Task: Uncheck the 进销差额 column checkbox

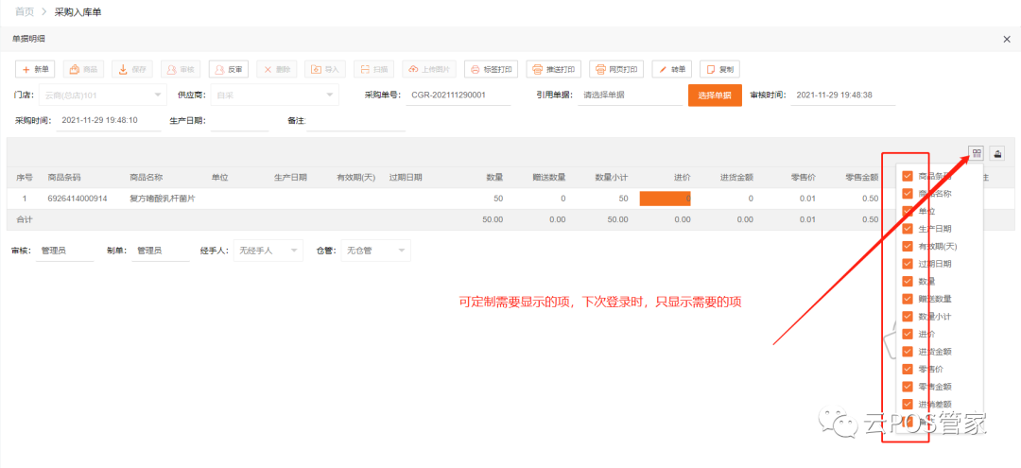Action: 907,405
